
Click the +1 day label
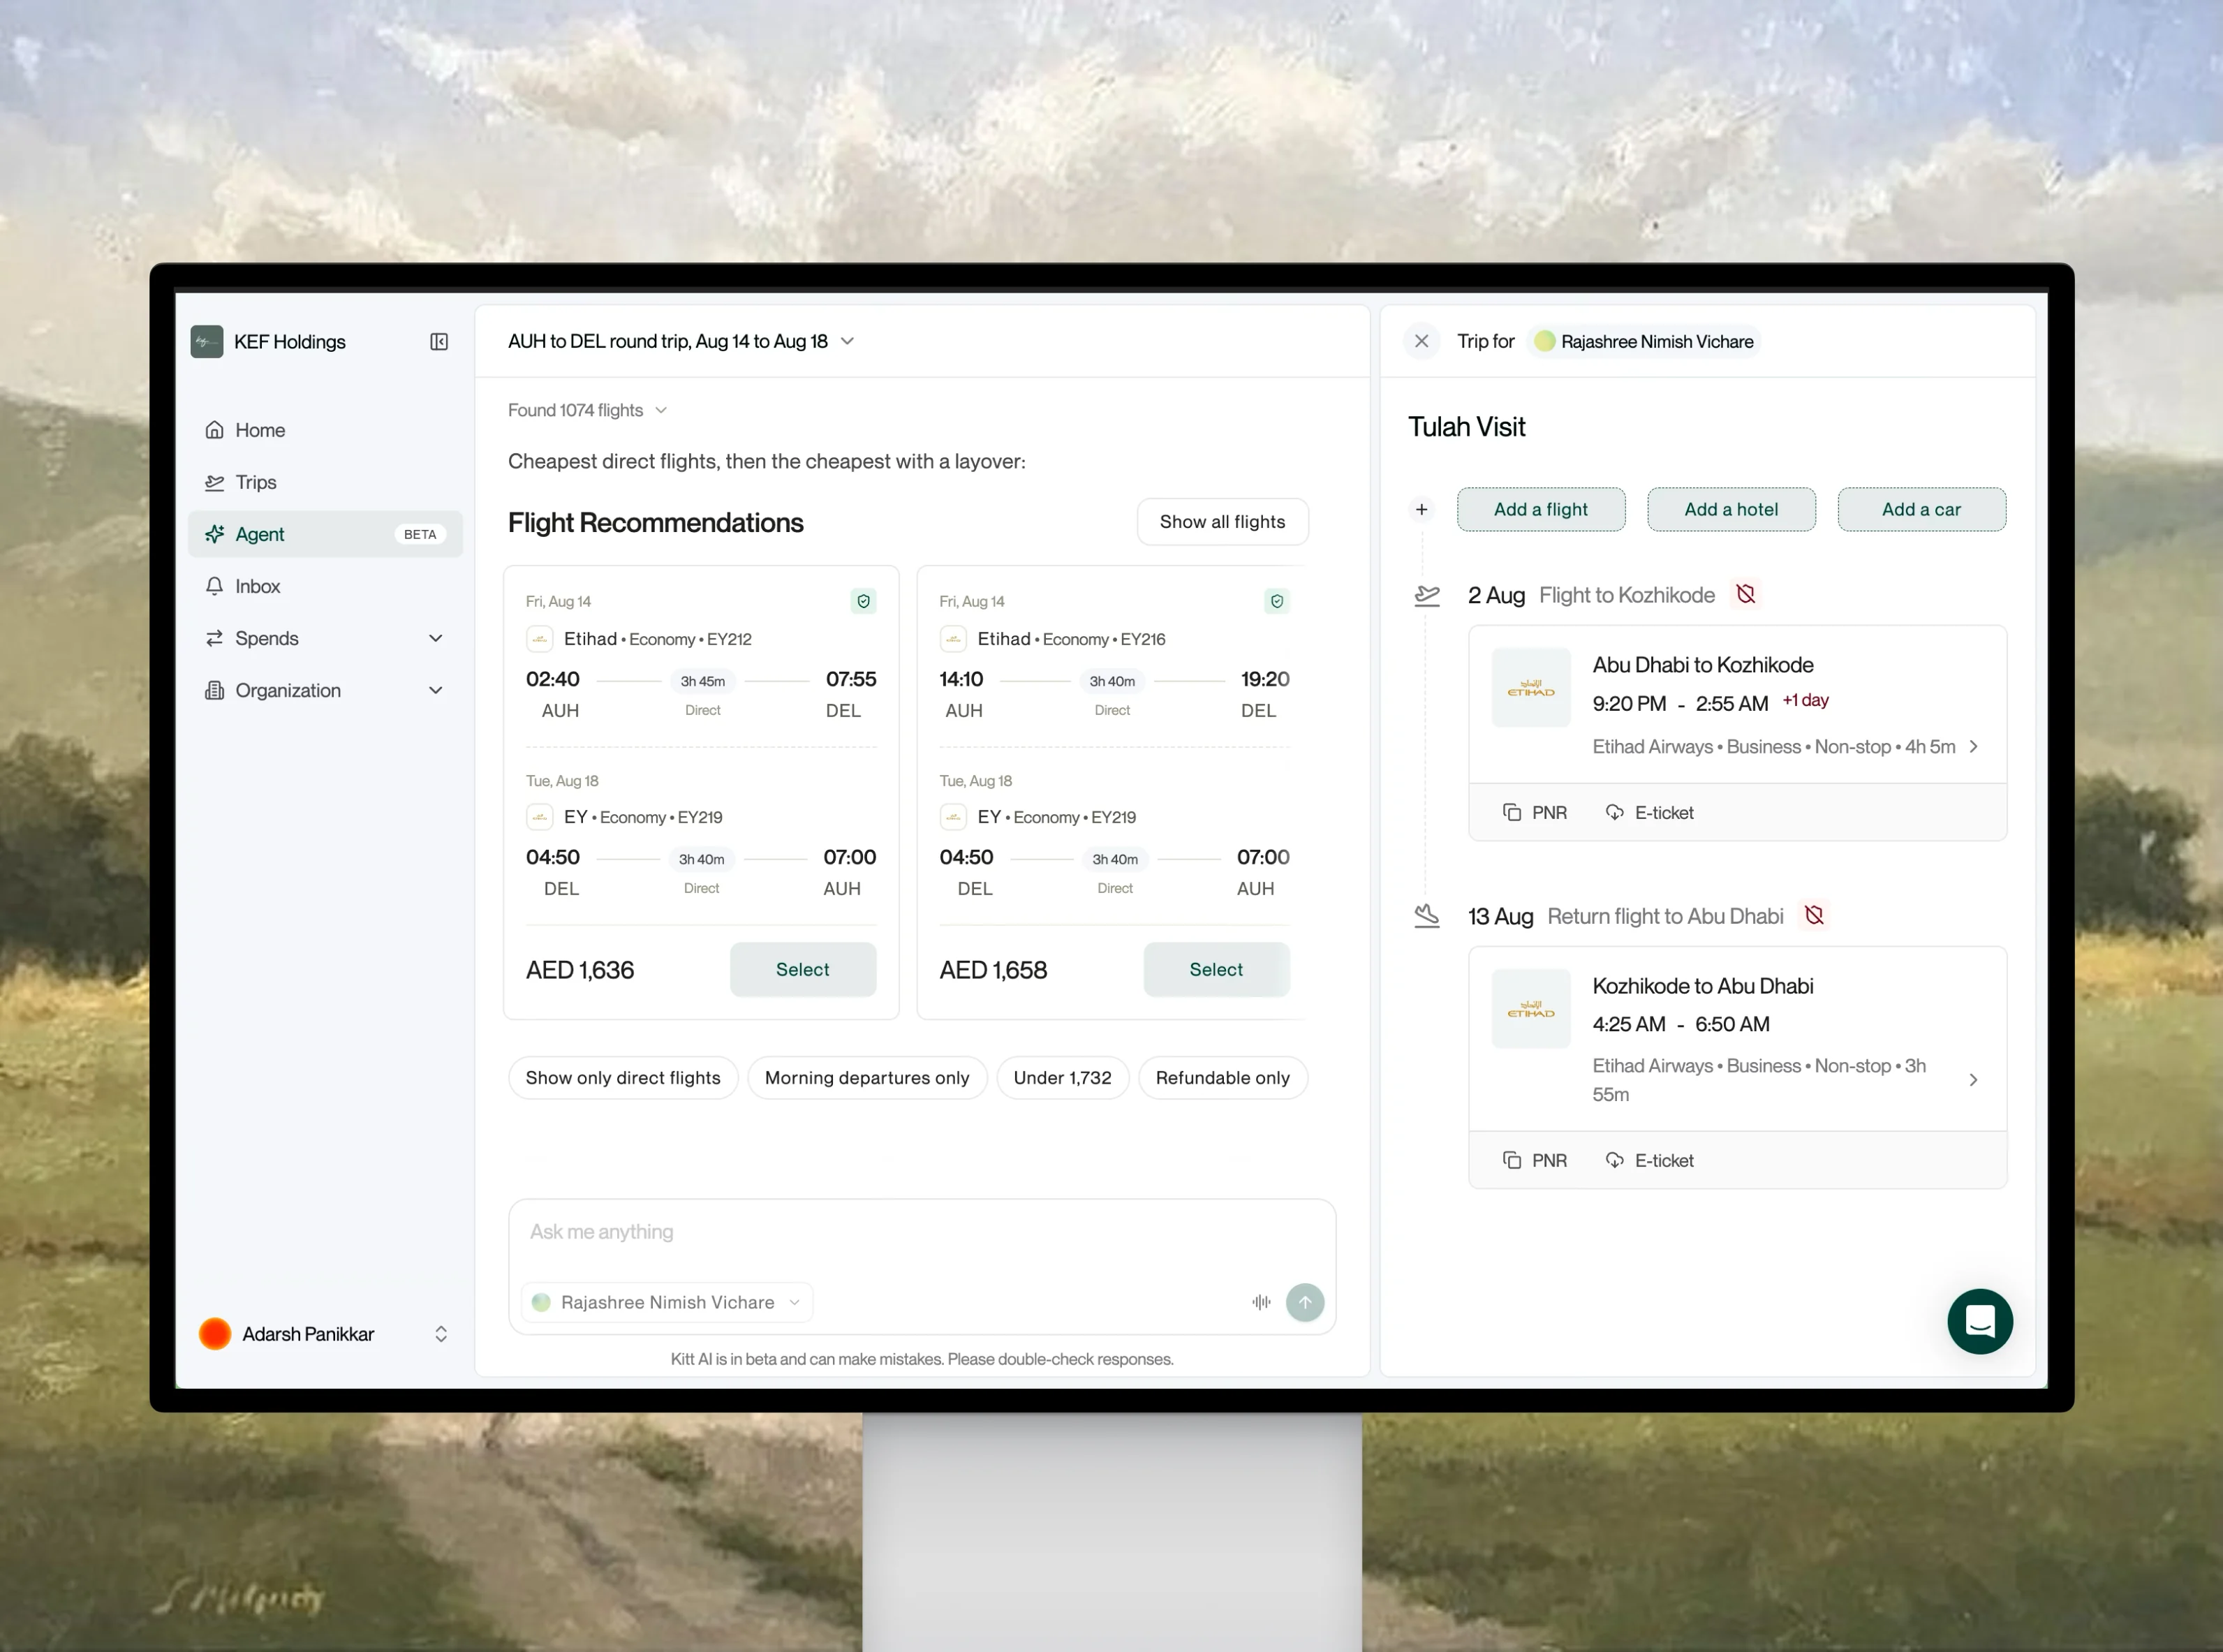click(1805, 701)
